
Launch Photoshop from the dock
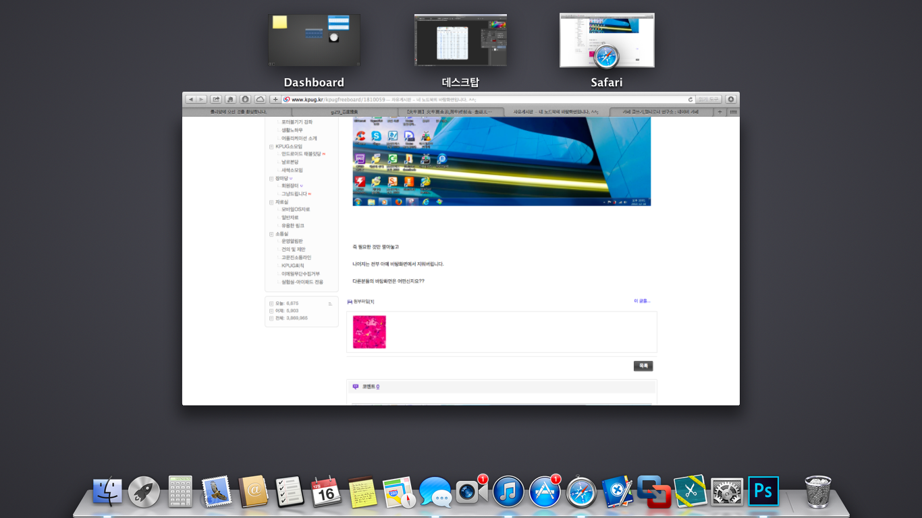pyautogui.click(x=763, y=491)
